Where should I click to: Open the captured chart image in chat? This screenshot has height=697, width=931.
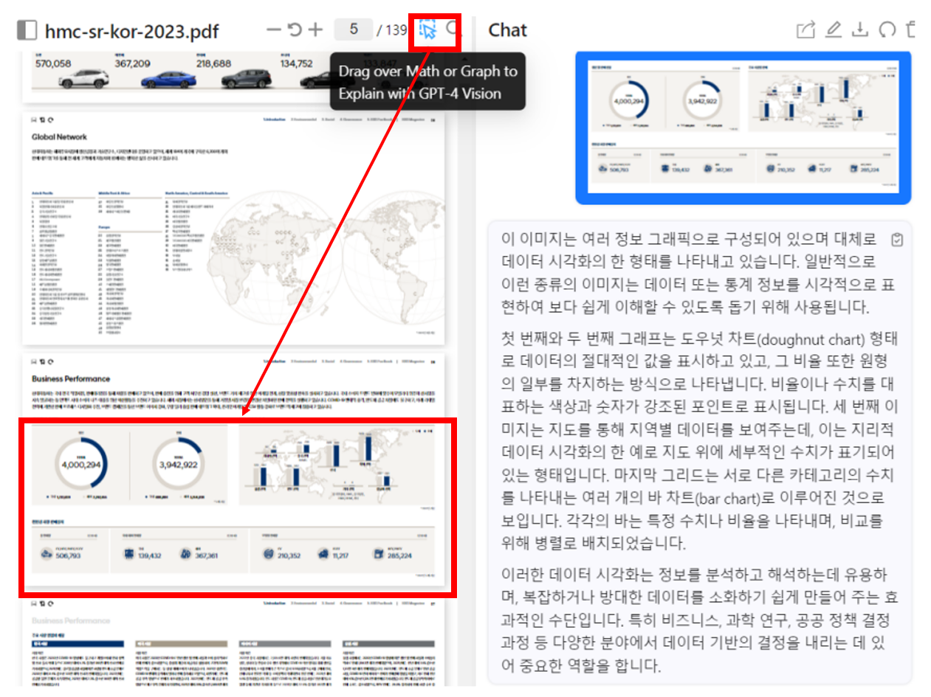pos(743,128)
